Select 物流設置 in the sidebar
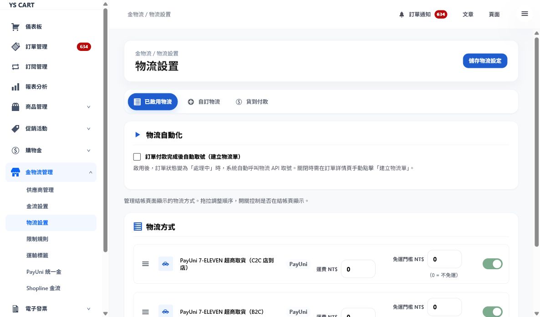 pos(51,223)
